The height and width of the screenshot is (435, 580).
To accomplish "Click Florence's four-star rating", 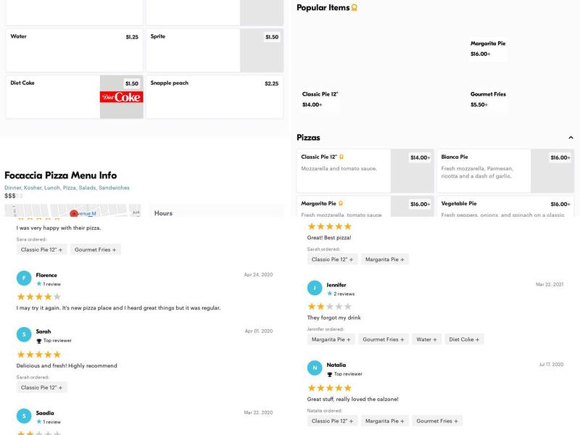I will coord(38,297).
